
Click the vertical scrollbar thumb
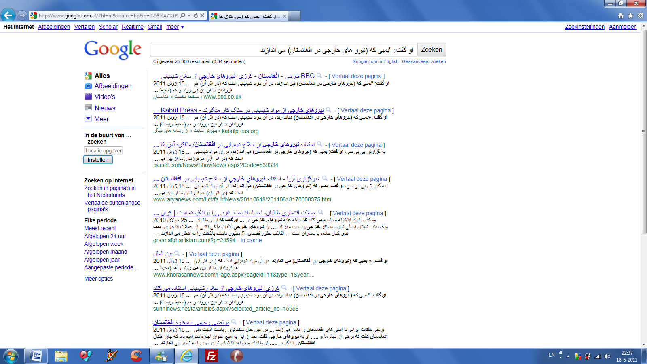coord(643,131)
